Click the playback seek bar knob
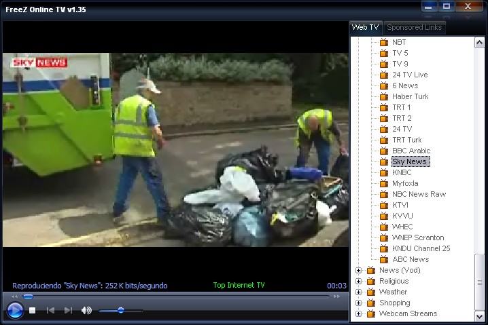This screenshot has width=488, height=325. [x=28, y=297]
